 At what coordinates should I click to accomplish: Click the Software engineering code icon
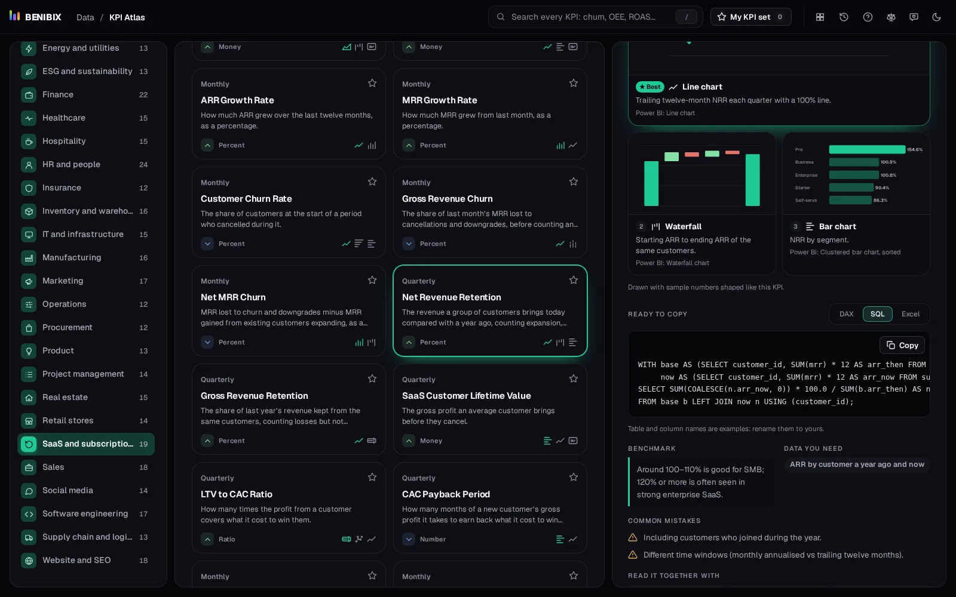pos(29,514)
